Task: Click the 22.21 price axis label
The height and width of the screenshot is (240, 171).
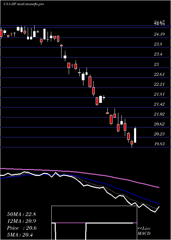Action: tap(159, 84)
